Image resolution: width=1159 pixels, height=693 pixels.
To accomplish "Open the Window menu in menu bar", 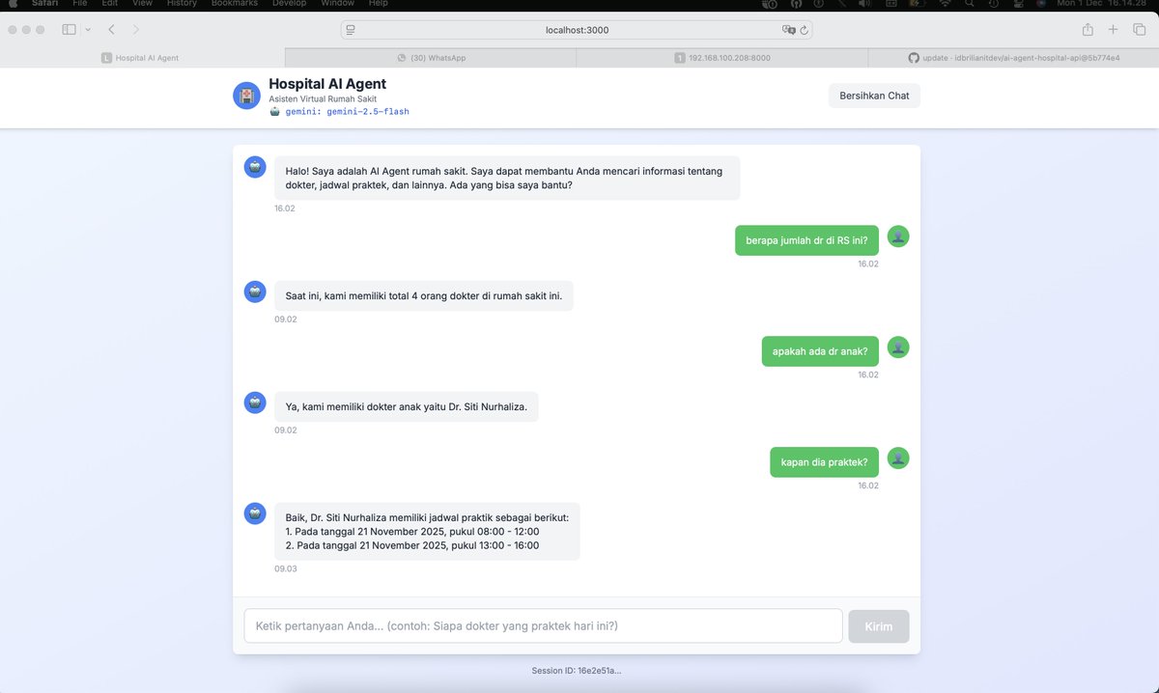I will 337,4.
